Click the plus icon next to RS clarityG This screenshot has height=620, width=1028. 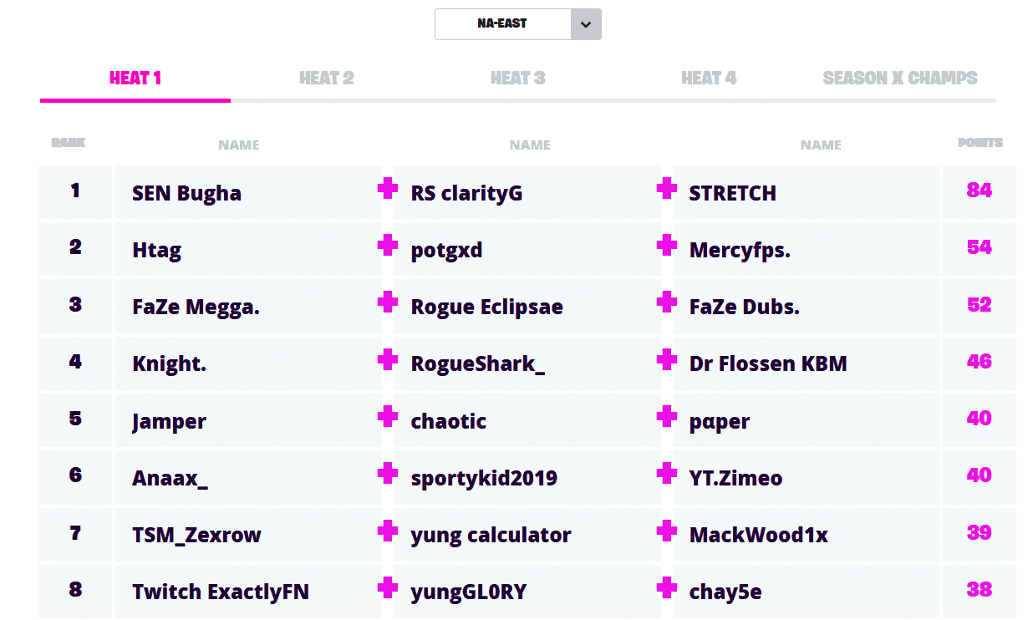click(x=387, y=191)
